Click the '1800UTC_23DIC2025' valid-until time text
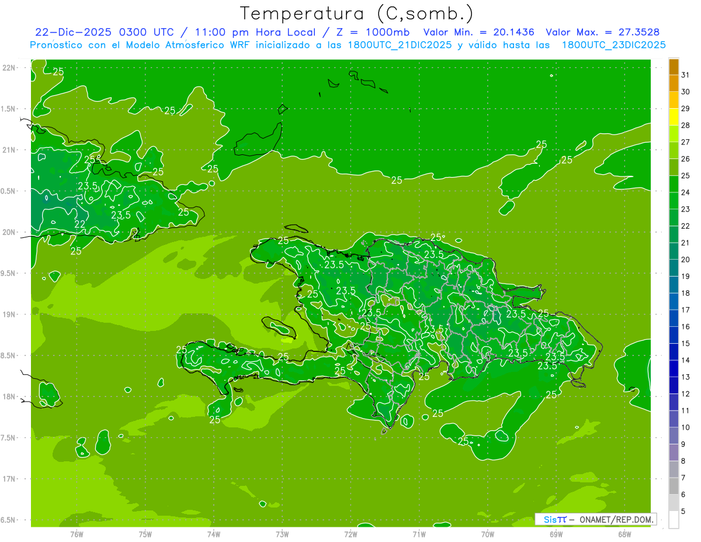The height and width of the screenshot is (542, 701). pyautogui.click(x=613, y=45)
